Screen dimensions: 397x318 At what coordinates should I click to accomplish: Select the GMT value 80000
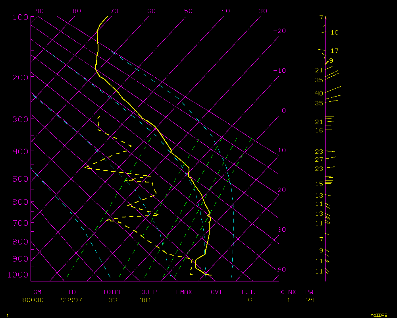[33, 300]
